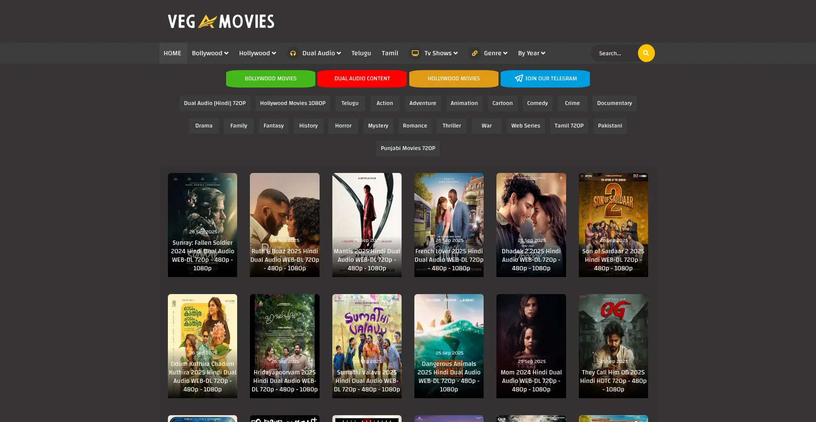Select the Thriller genre tag
The width and height of the screenshot is (816, 422).
click(452, 126)
